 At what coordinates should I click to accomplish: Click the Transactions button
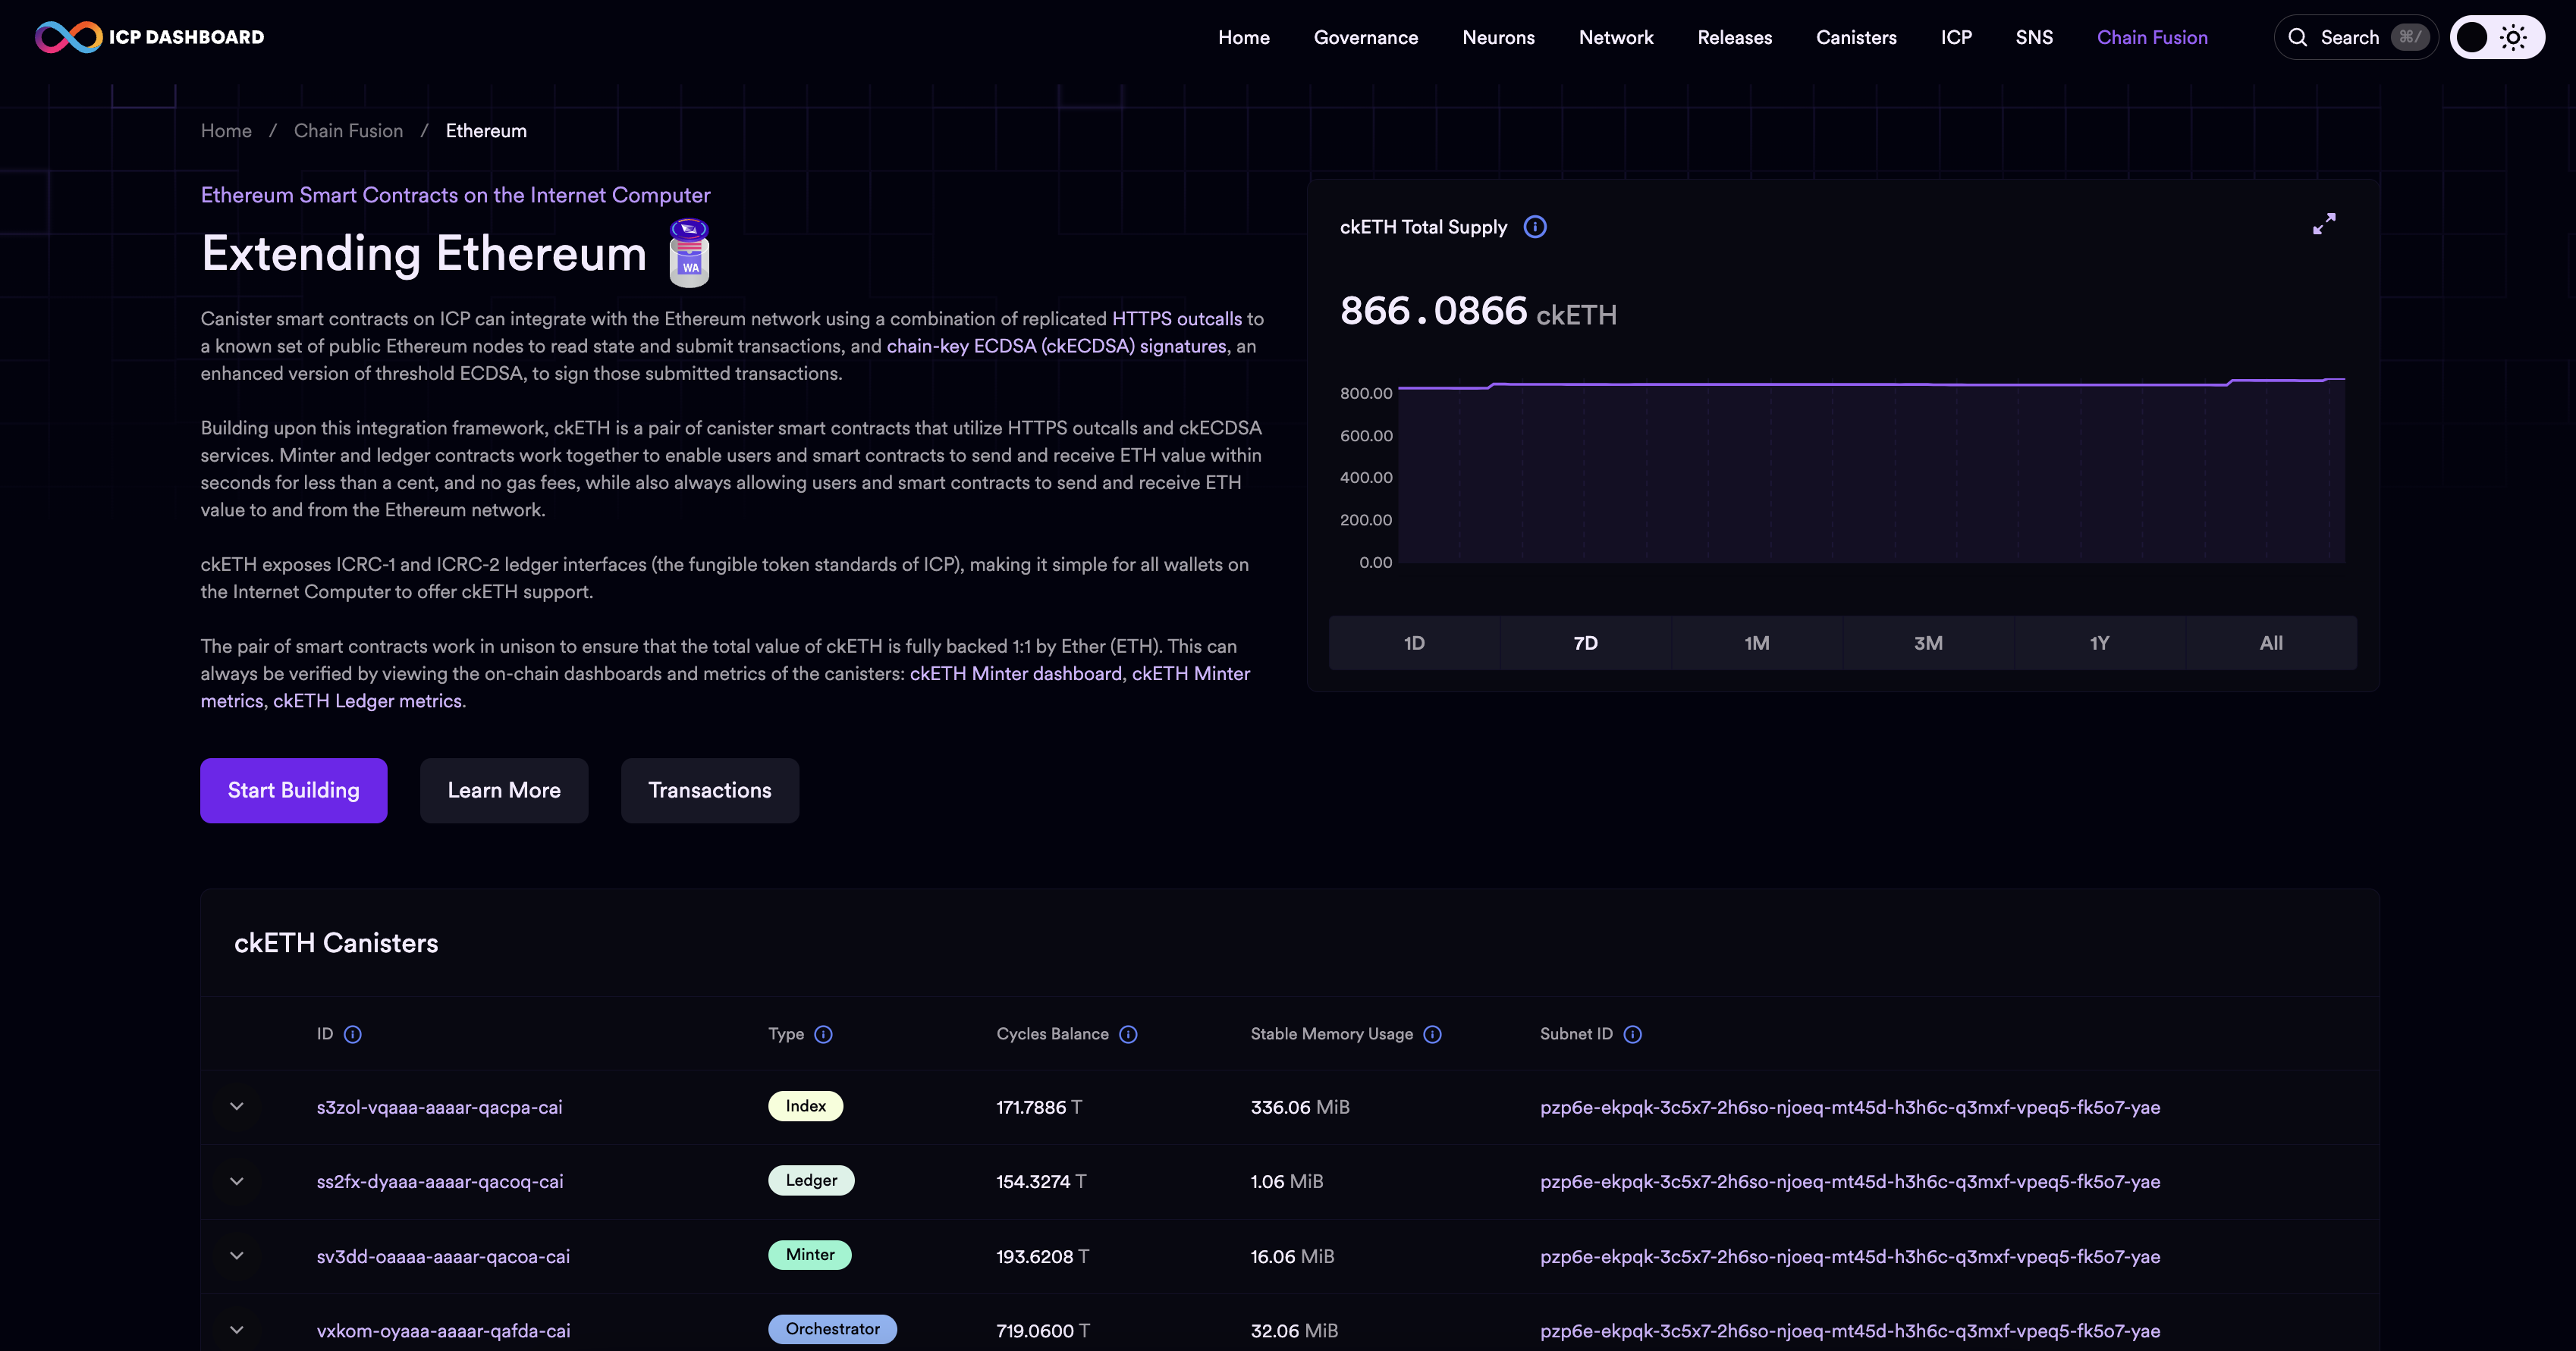point(710,791)
